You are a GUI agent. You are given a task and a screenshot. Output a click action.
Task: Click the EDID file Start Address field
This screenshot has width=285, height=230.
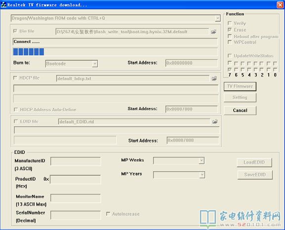(193, 140)
